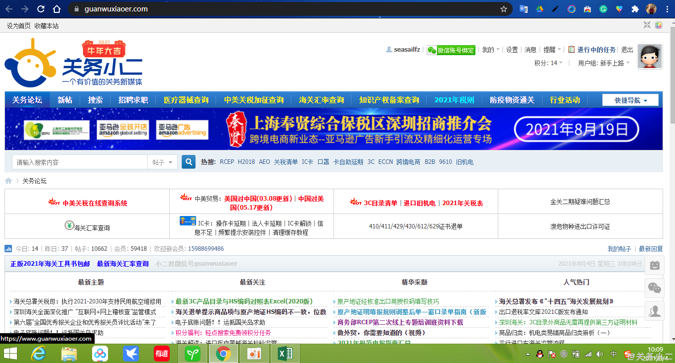Click the WeChat account binding button

pos(451,50)
